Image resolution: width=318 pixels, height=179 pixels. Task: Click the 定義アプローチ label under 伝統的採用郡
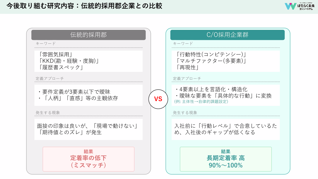tap(50, 79)
